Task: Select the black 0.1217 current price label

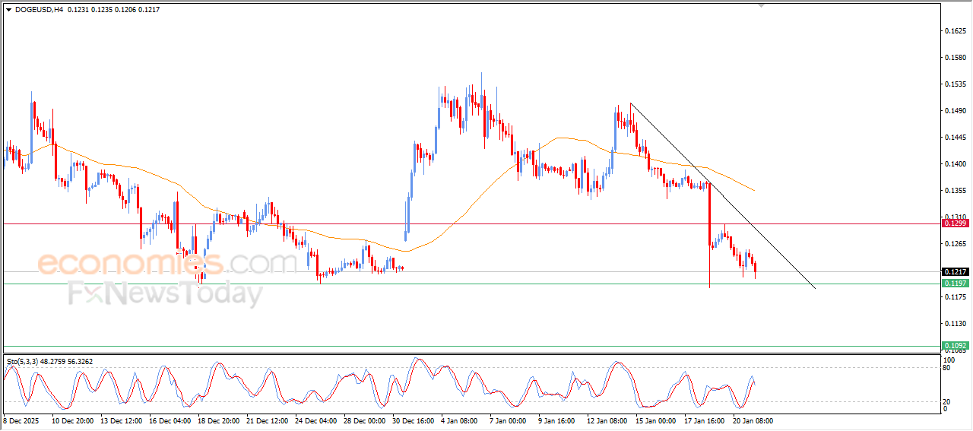Action: (954, 272)
